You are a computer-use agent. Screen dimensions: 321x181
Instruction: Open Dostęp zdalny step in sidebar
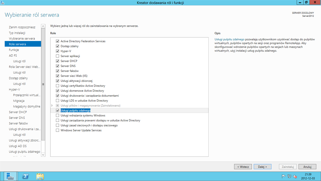(18, 78)
